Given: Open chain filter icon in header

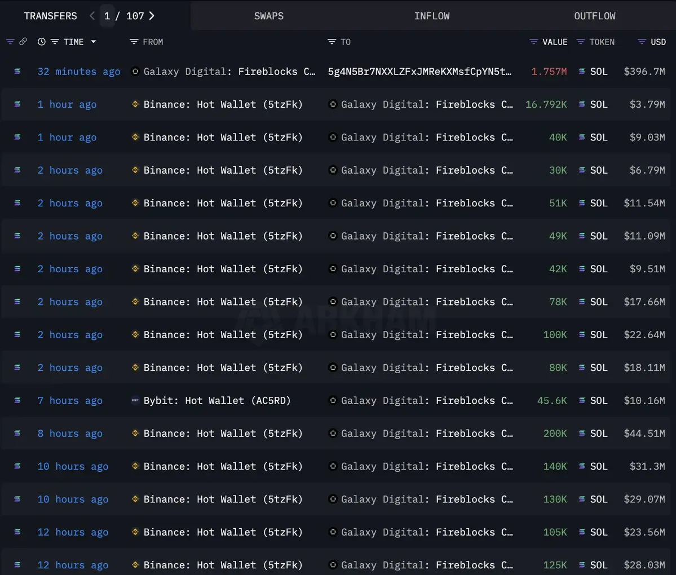Looking at the screenshot, I should coord(10,42).
